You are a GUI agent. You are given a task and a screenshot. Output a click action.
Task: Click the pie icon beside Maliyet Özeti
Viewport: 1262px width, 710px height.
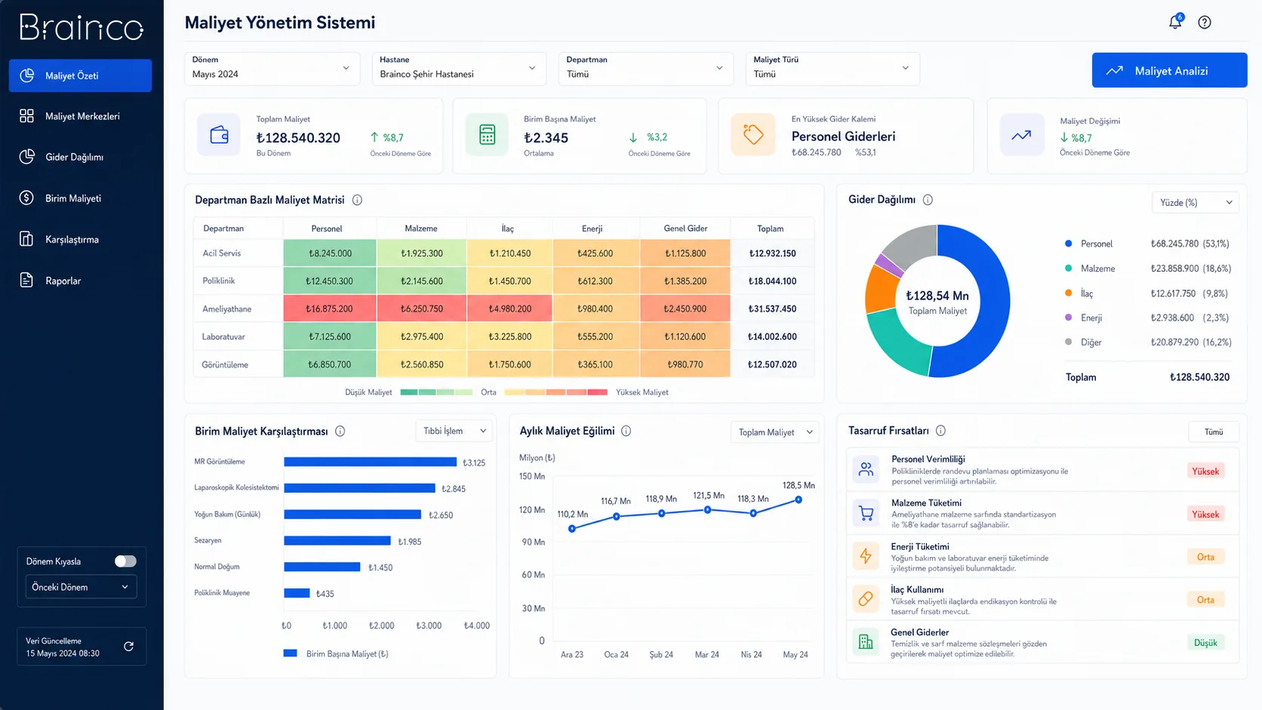(26, 75)
